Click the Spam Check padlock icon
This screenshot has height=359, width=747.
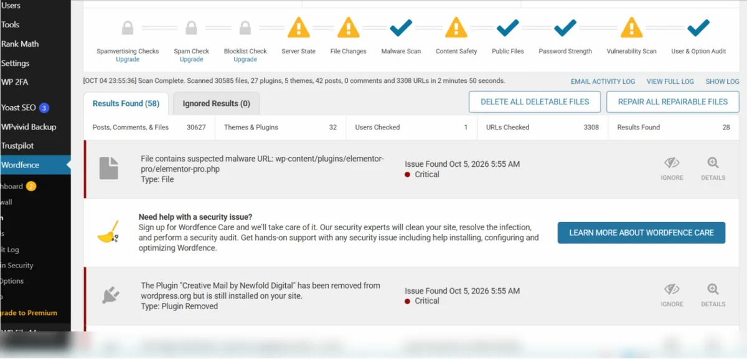pos(192,28)
